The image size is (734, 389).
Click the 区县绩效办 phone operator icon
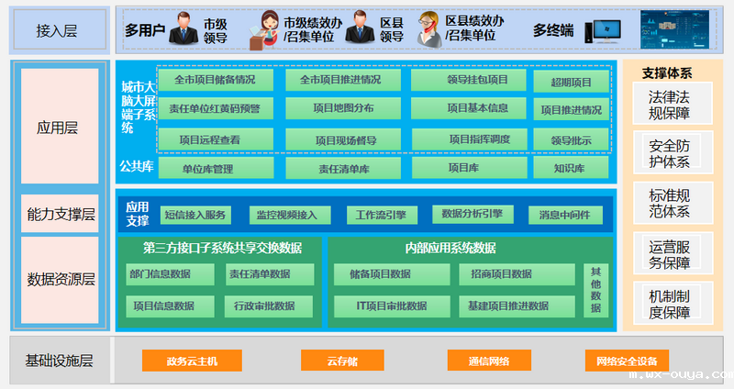point(428,30)
